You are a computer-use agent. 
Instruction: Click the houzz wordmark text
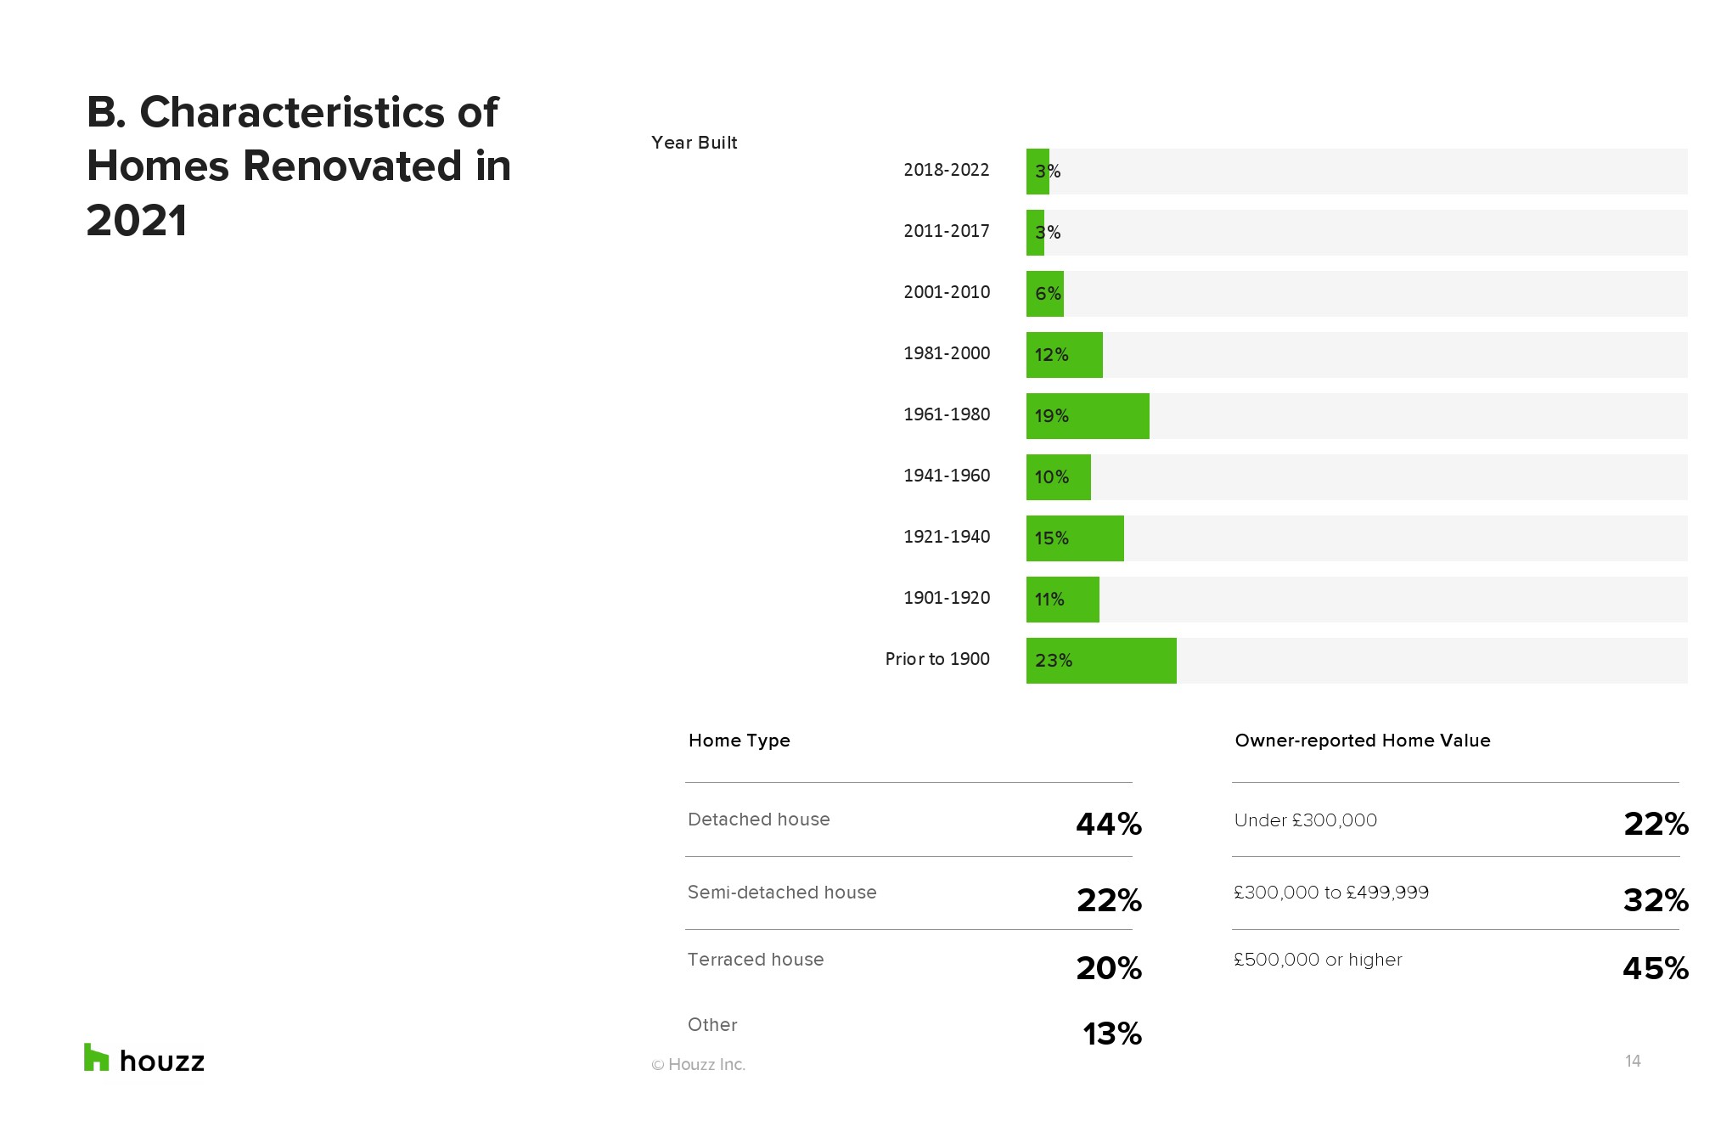click(162, 1062)
